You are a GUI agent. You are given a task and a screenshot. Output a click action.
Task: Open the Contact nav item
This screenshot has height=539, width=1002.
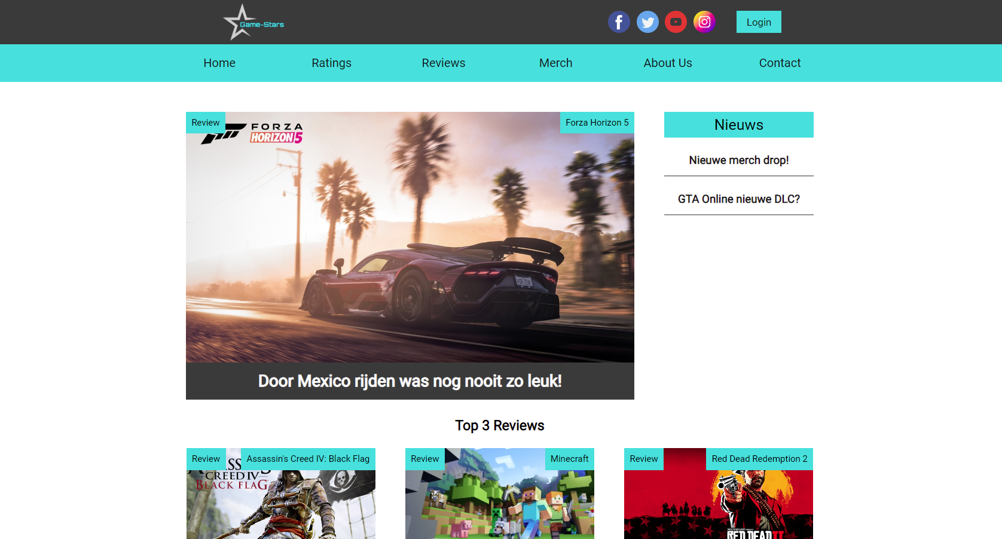point(780,63)
